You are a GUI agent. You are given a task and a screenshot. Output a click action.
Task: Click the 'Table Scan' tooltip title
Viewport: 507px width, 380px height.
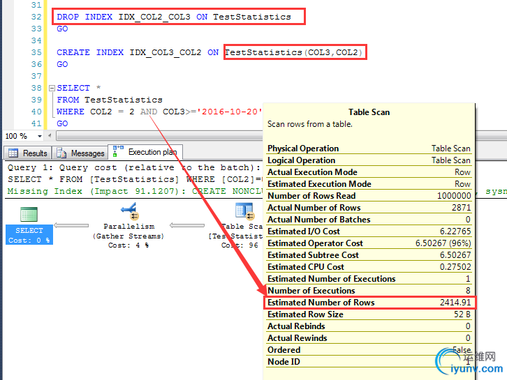click(369, 112)
